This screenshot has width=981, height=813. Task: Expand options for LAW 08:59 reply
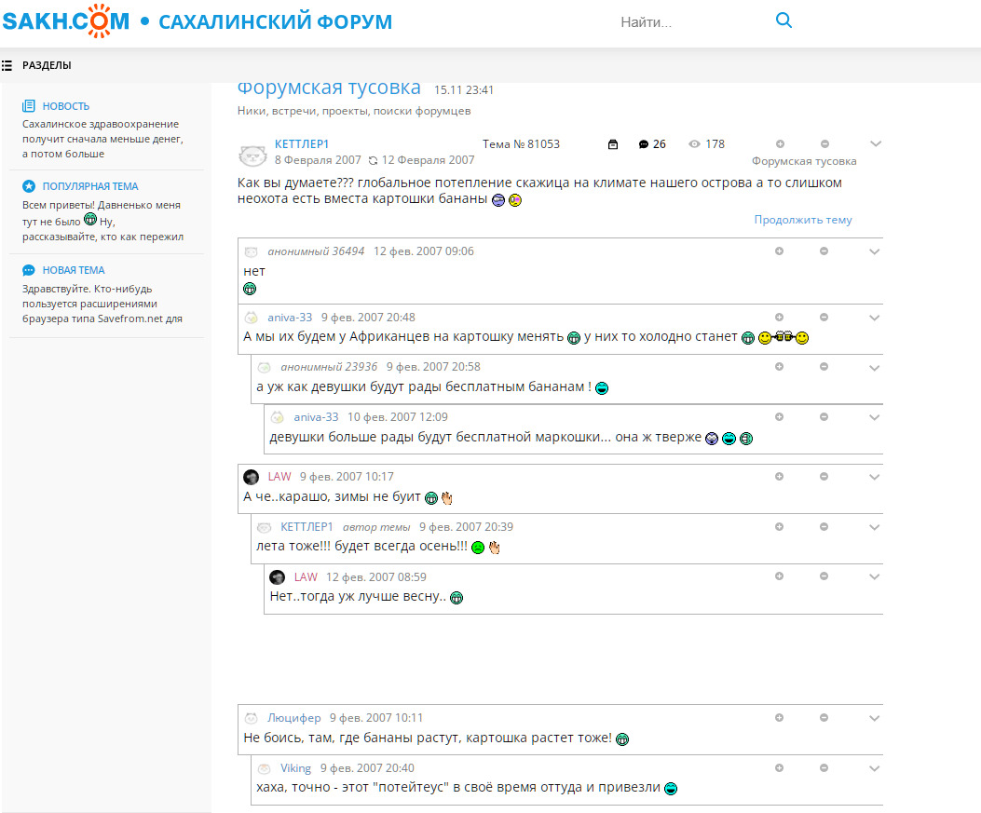(x=875, y=576)
